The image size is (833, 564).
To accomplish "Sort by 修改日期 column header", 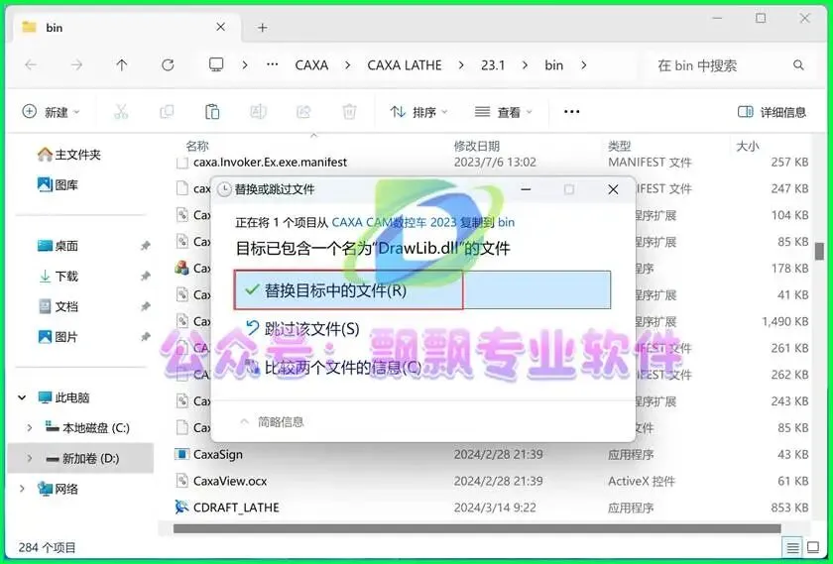I will click(477, 146).
